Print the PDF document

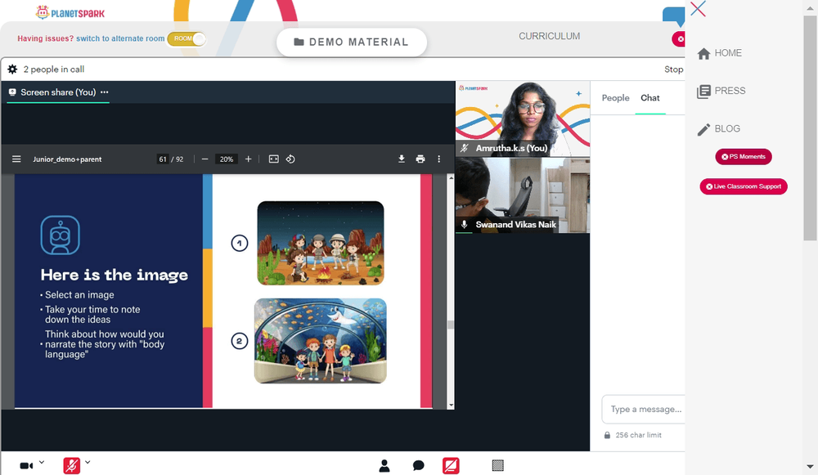[420, 159]
